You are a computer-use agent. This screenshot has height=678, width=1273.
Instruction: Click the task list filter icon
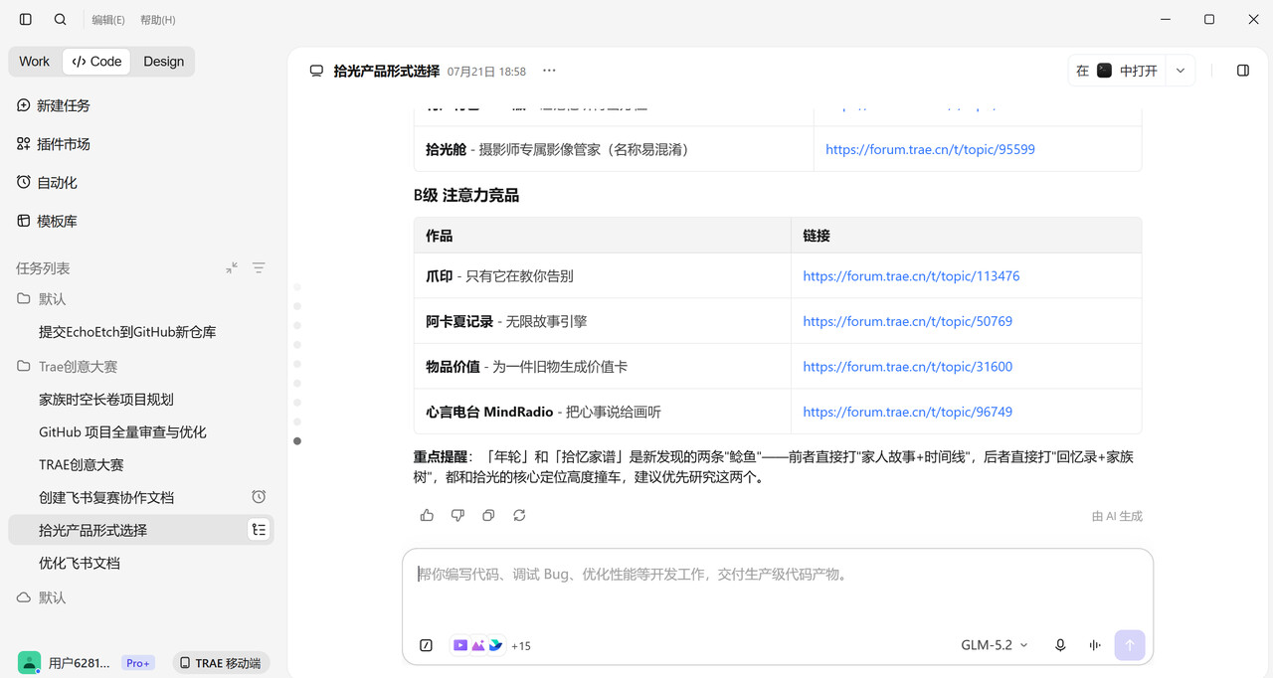point(259,268)
